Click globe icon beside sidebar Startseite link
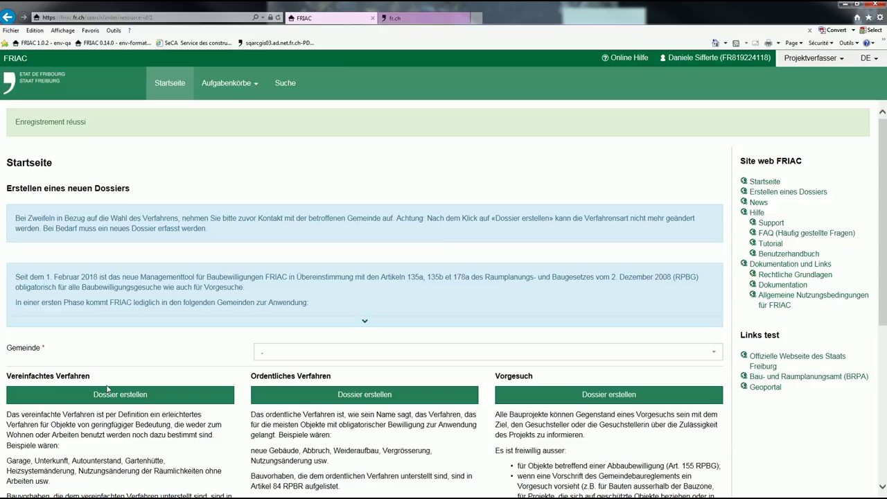 744,181
